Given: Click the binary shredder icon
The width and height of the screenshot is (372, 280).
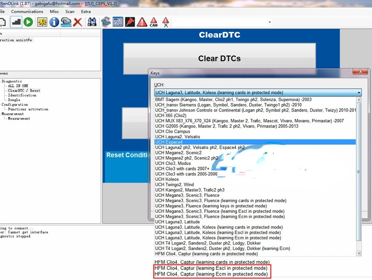Looking at the screenshot, I should [106, 22].
